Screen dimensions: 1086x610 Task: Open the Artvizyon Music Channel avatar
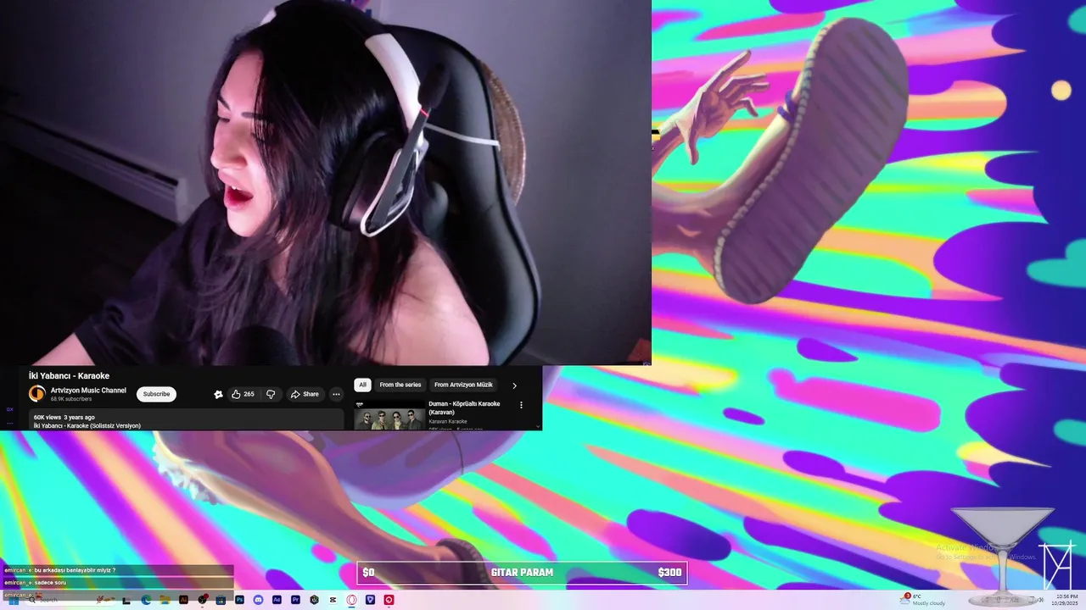(x=37, y=394)
